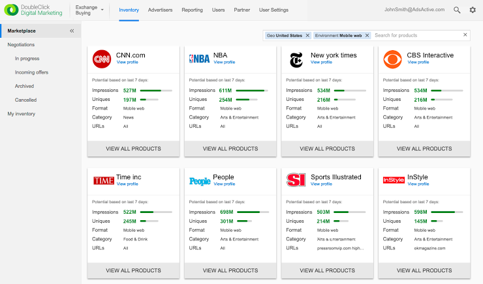The width and height of the screenshot is (483, 284).
Task: Collapse the sidebar with double chevron
Action: [x=72, y=31]
